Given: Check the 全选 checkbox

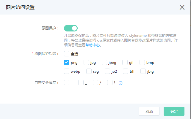Looking at the screenshot, I should 67,54.
